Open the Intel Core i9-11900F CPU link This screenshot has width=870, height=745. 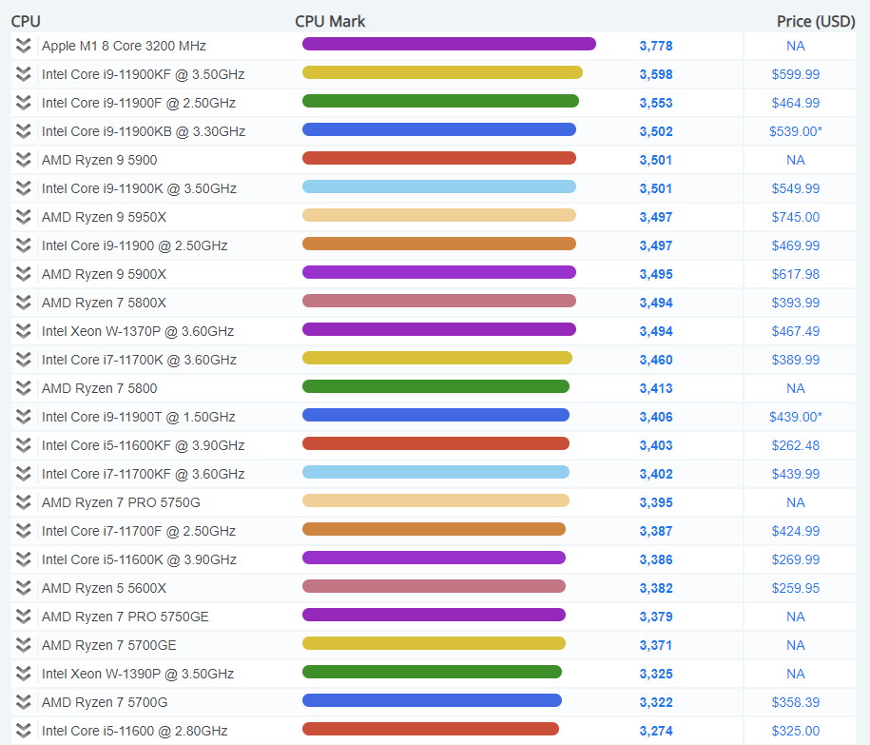coord(138,103)
